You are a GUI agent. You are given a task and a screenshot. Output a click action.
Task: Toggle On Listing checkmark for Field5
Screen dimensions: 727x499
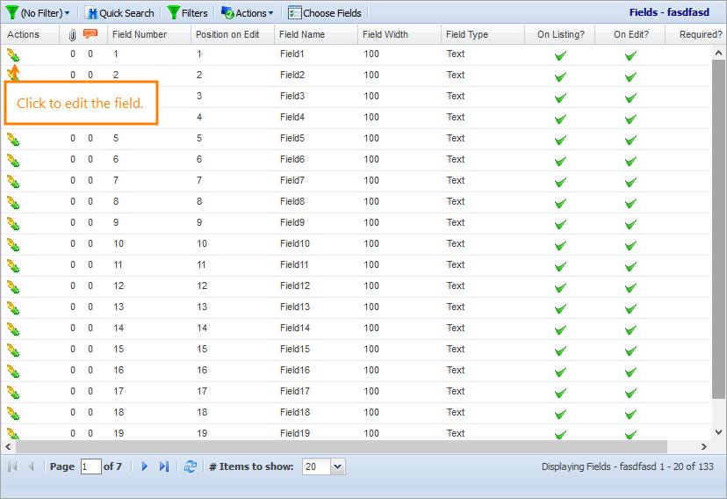point(560,139)
